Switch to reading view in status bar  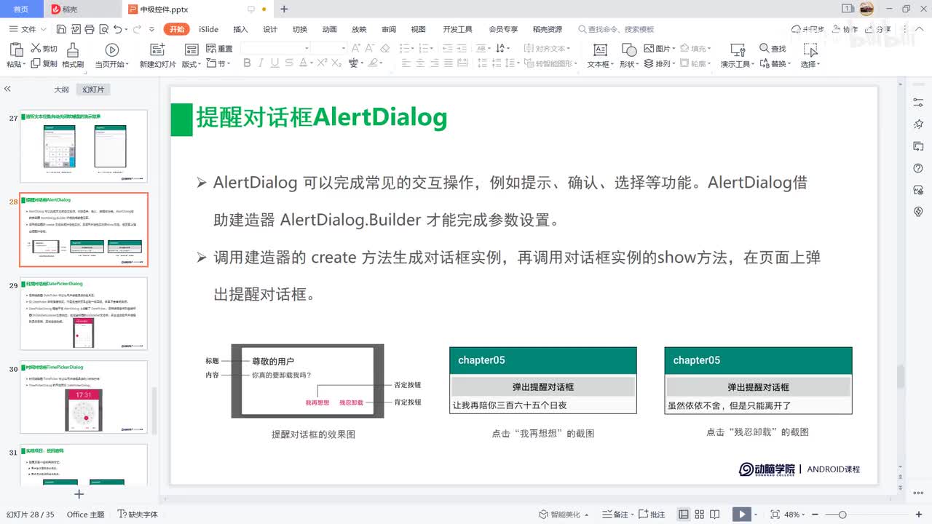click(716, 515)
